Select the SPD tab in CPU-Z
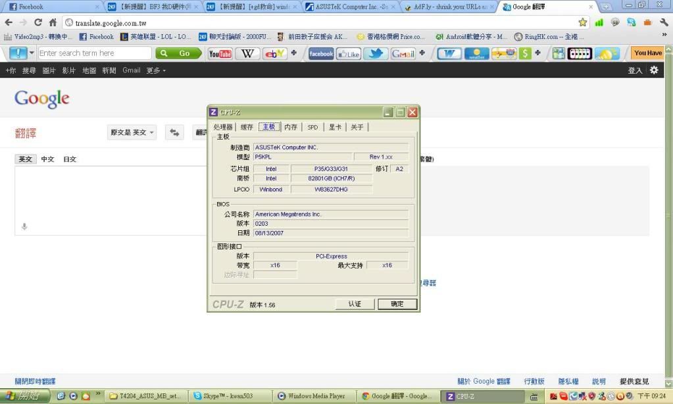 (x=312, y=127)
